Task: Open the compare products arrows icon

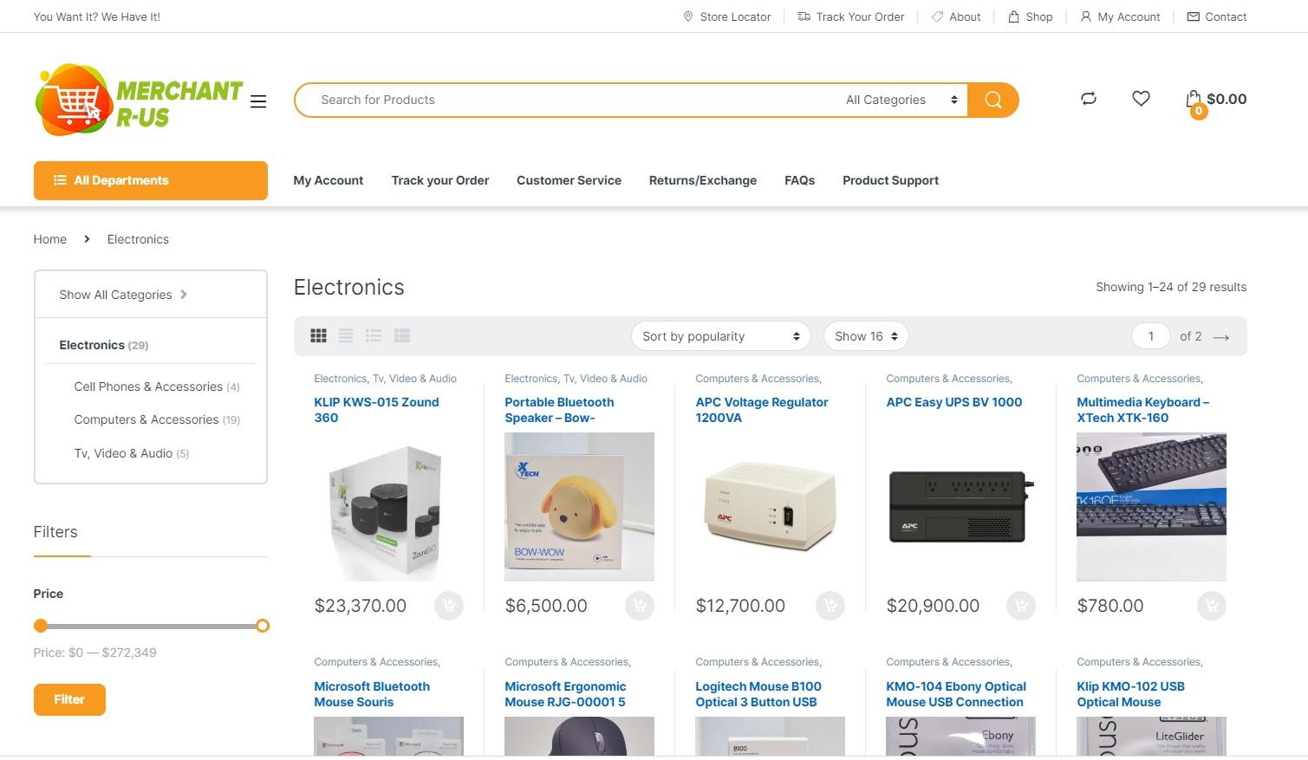Action: (x=1089, y=99)
